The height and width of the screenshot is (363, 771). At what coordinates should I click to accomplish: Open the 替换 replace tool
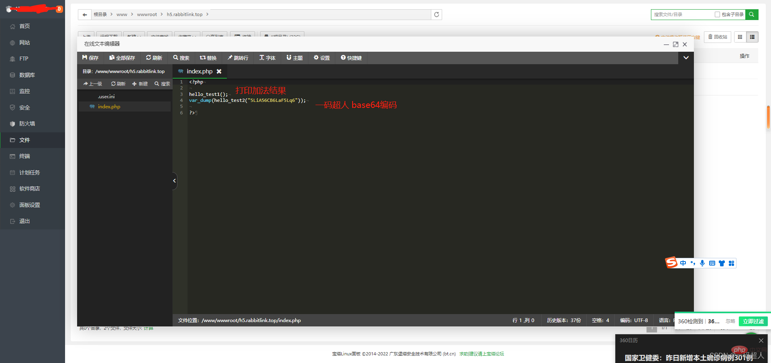[x=208, y=58]
